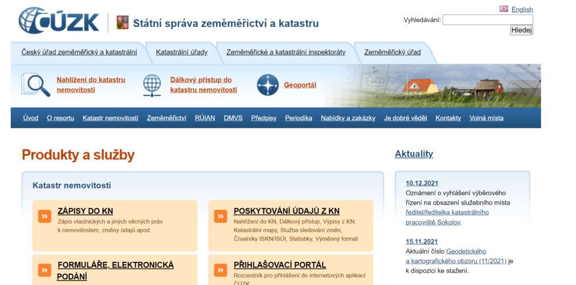
Task: Open the Český úřad zeměměřický a katastrální tab
Action: 79,52
